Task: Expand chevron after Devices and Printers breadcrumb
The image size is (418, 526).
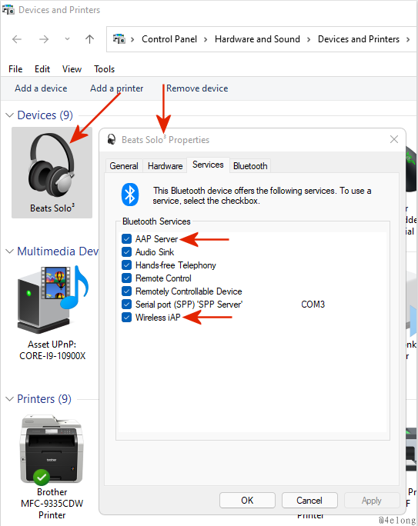Action: point(408,39)
